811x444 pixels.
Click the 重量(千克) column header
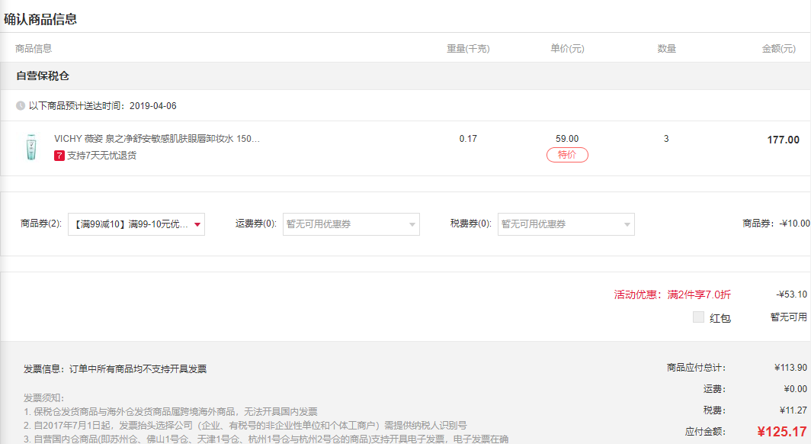tap(468, 49)
